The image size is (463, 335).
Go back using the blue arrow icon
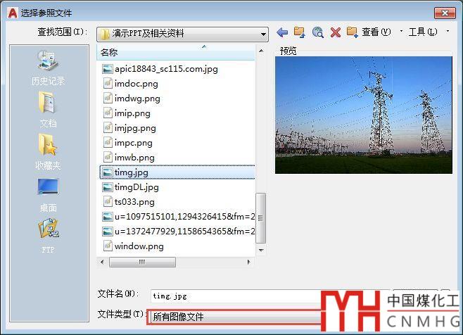[282, 32]
